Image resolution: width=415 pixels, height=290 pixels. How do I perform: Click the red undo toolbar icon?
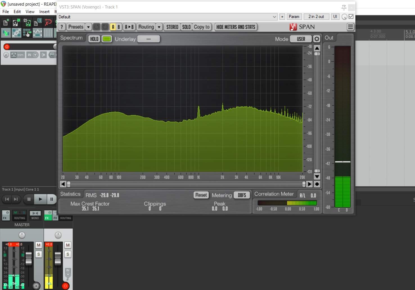48,22
